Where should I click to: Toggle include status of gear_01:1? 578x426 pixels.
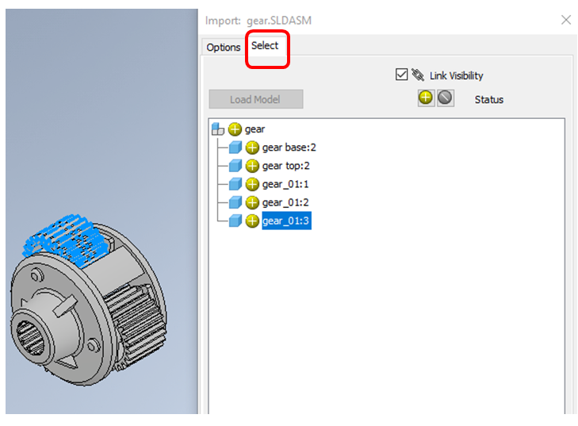pos(252,184)
